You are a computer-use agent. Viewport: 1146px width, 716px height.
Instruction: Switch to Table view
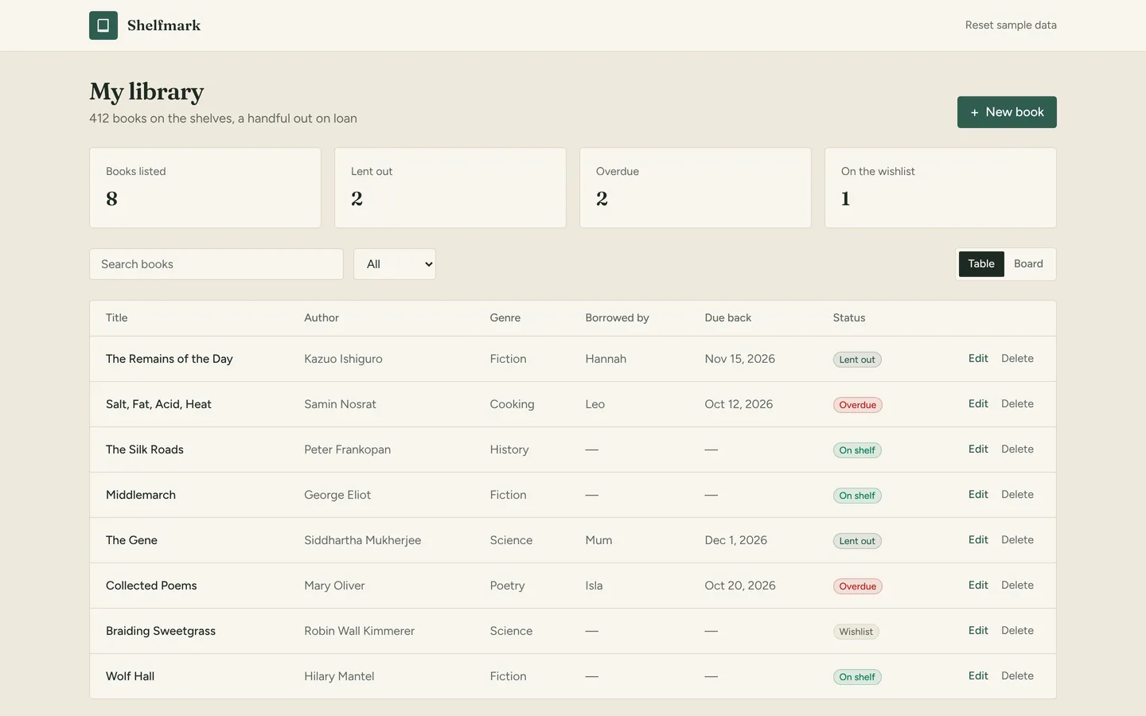981,264
